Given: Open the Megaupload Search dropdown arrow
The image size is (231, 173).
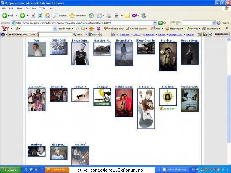Looking at the screenshot, I should click(x=86, y=34).
